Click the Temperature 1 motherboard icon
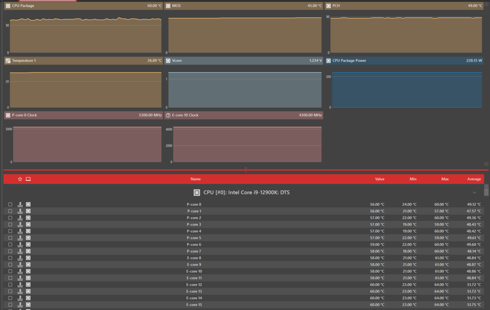 tap(7, 61)
